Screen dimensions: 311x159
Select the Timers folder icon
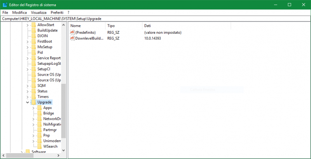click(34, 97)
